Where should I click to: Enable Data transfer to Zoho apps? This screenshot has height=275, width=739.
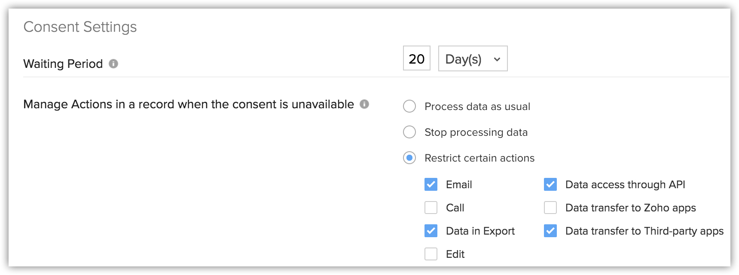tap(550, 208)
